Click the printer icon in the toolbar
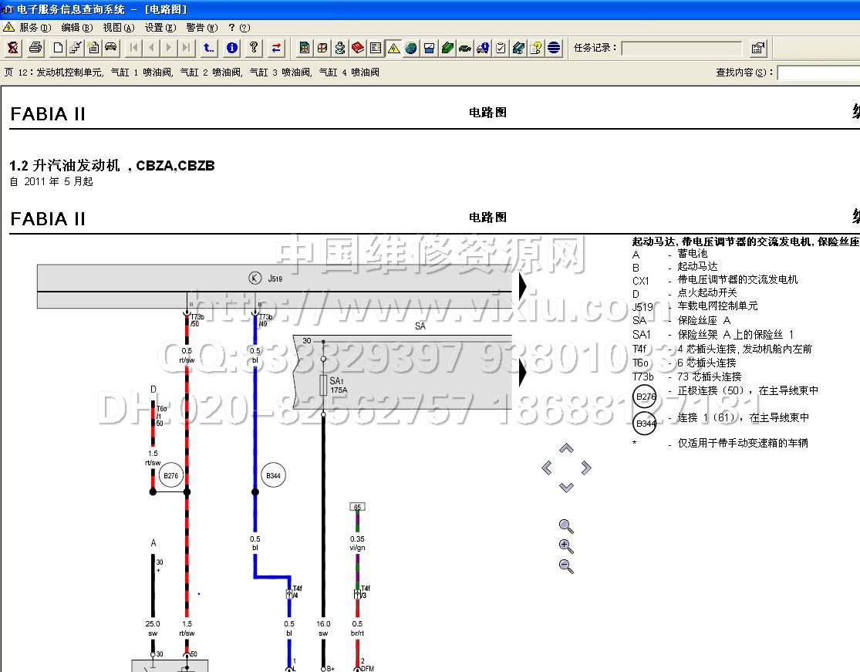The height and width of the screenshot is (672, 860). coord(35,48)
